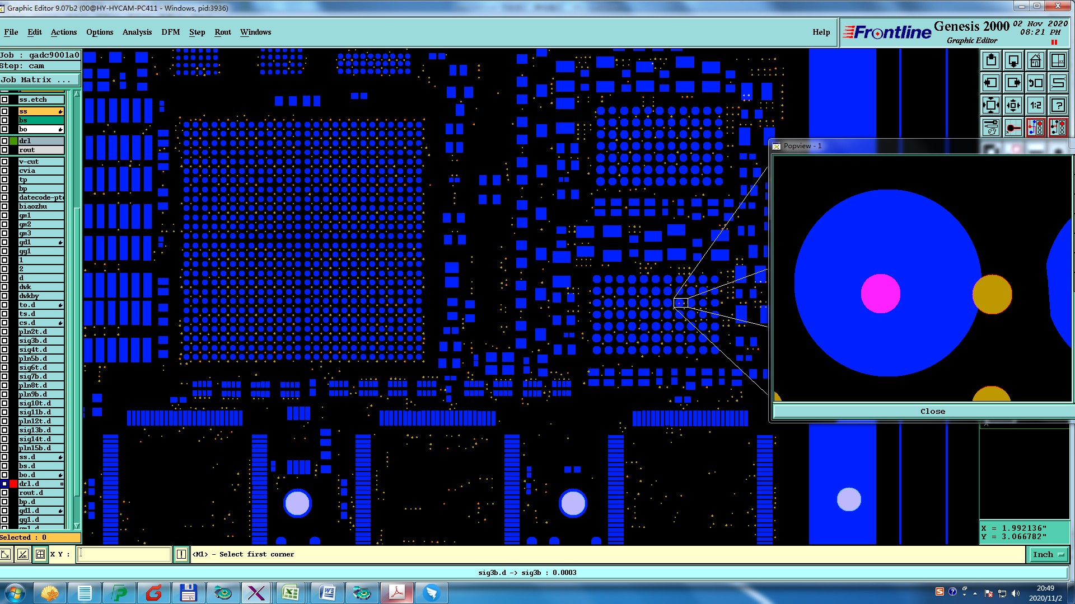Open the DFM menu
This screenshot has width=1075, height=604.
point(170,32)
